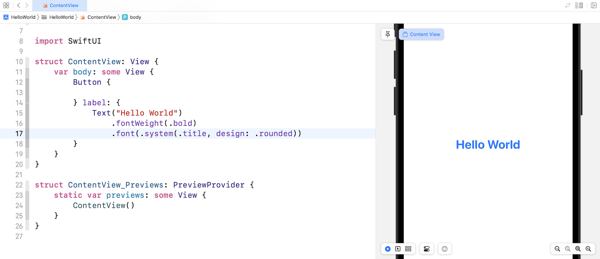Click the PreviewProvider protocol name
The width and height of the screenshot is (600, 259).
tap(209, 185)
